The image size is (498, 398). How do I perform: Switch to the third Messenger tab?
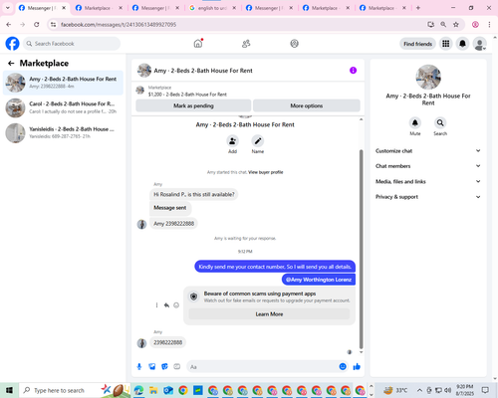click(269, 8)
